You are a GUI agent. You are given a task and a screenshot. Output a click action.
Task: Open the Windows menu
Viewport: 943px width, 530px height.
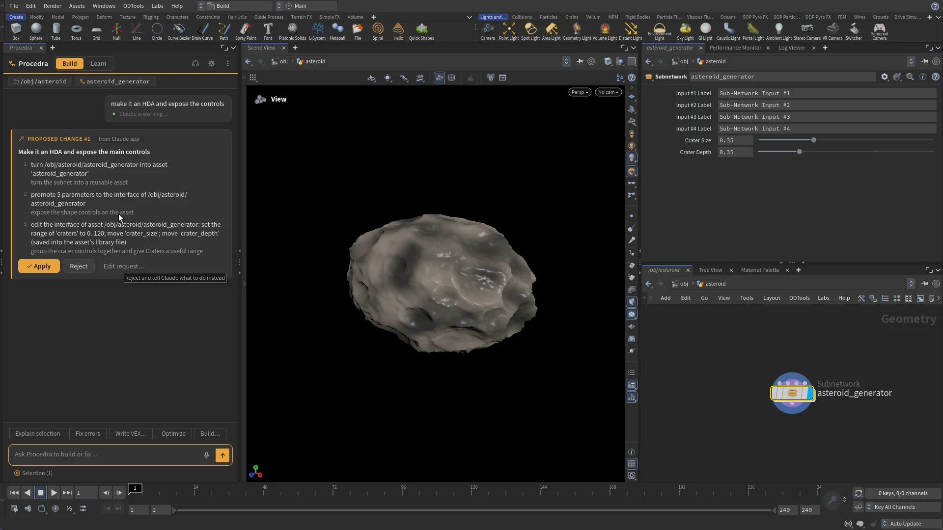tap(104, 6)
